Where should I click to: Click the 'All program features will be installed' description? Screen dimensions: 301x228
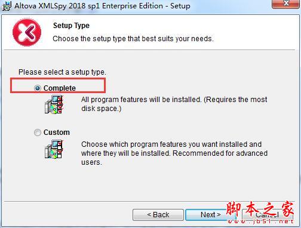[x=174, y=104]
